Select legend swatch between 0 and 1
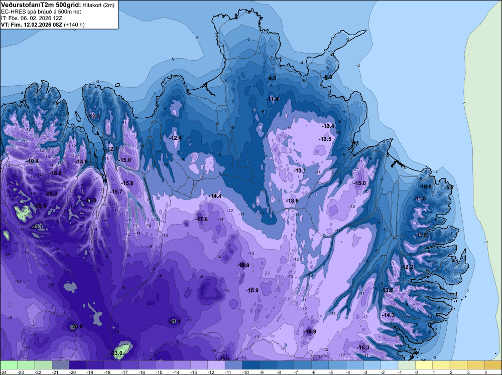The height and width of the screenshot is (375, 502). tap(424, 365)
